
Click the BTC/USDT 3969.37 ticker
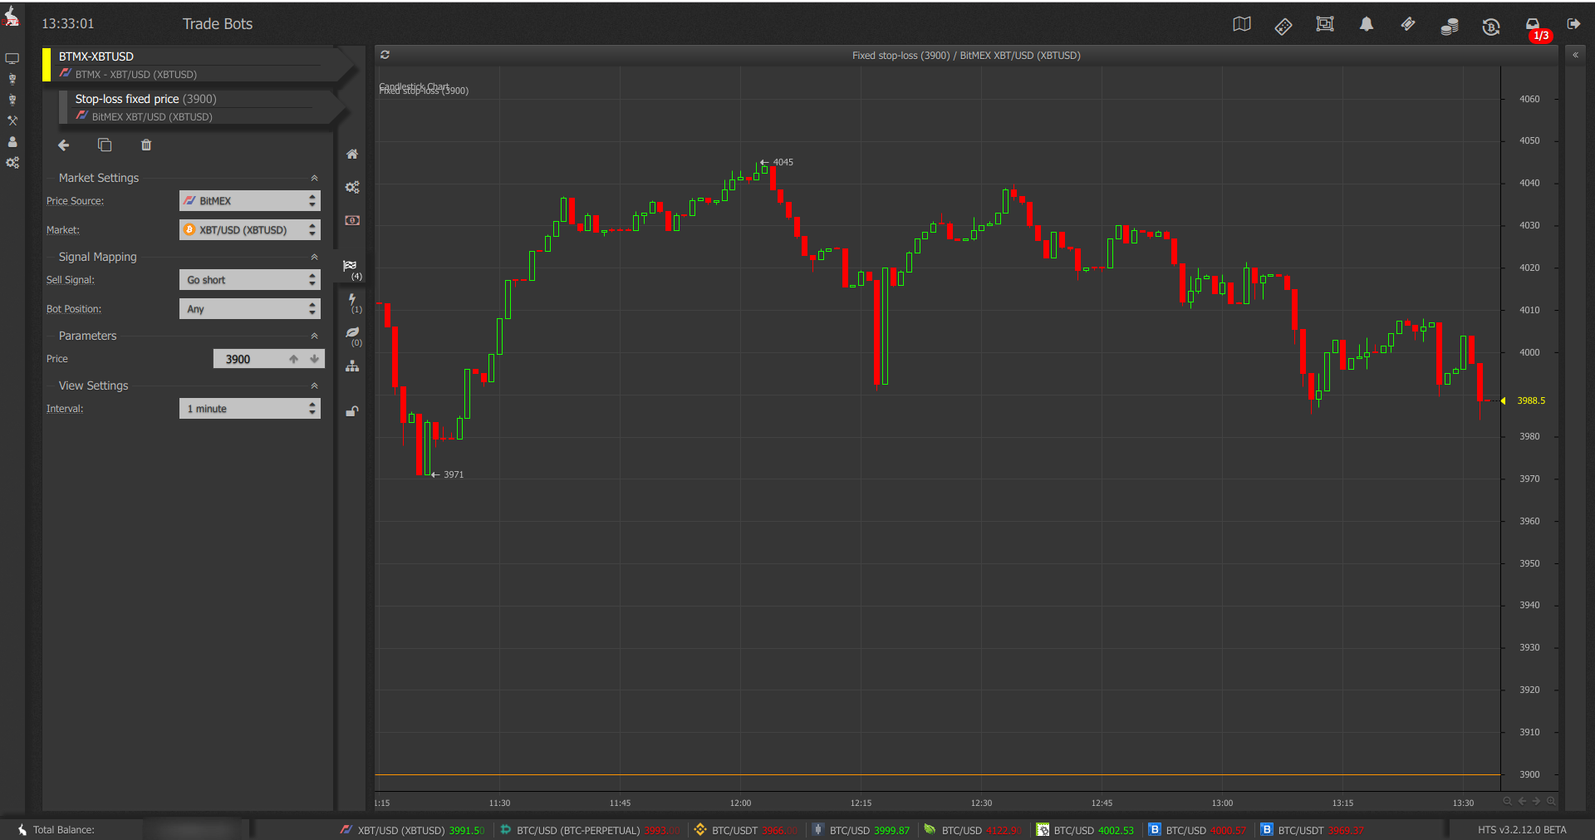click(x=1313, y=830)
